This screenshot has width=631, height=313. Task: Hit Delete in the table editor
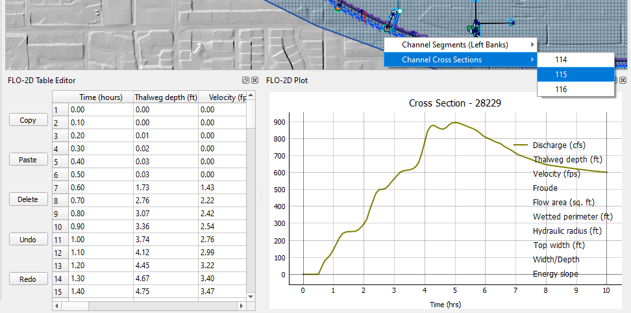pos(28,199)
